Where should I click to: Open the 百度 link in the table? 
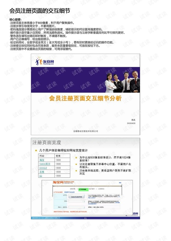coord(42,172)
